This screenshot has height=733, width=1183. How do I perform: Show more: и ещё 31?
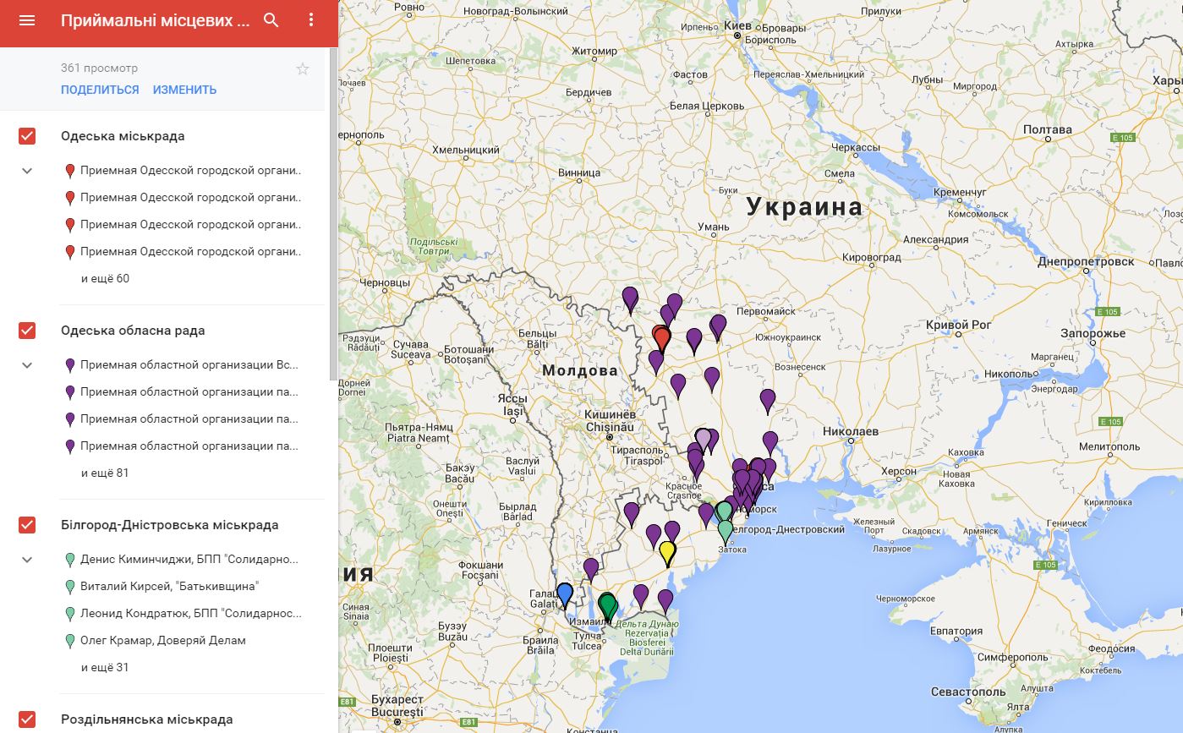[x=105, y=668]
